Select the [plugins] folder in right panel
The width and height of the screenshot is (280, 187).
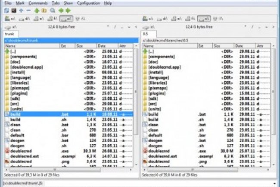(159, 92)
